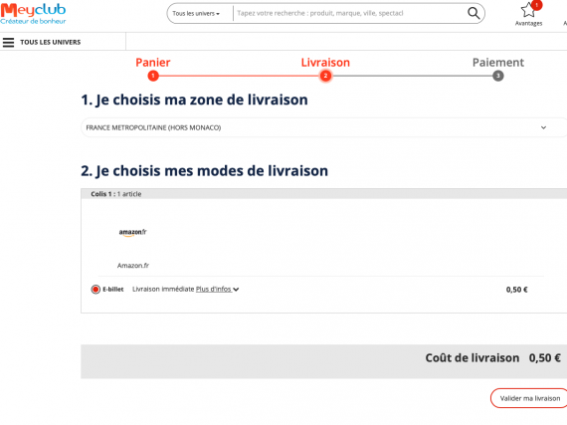Focus the product search input field
This screenshot has width=567, height=425.
tap(349, 13)
